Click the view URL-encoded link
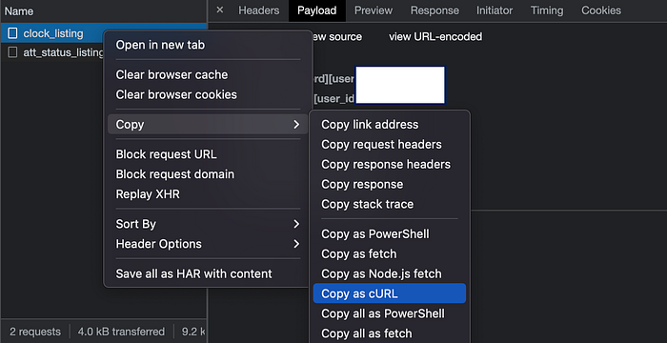This screenshot has width=667, height=343. [x=435, y=37]
